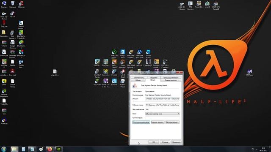Select the Ярлык tab

(153, 80)
